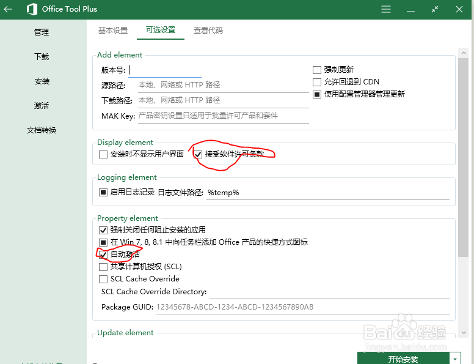Viewport: 474px width, 364px height.
Task: Open the 激活 sidebar page
Action: (42, 106)
